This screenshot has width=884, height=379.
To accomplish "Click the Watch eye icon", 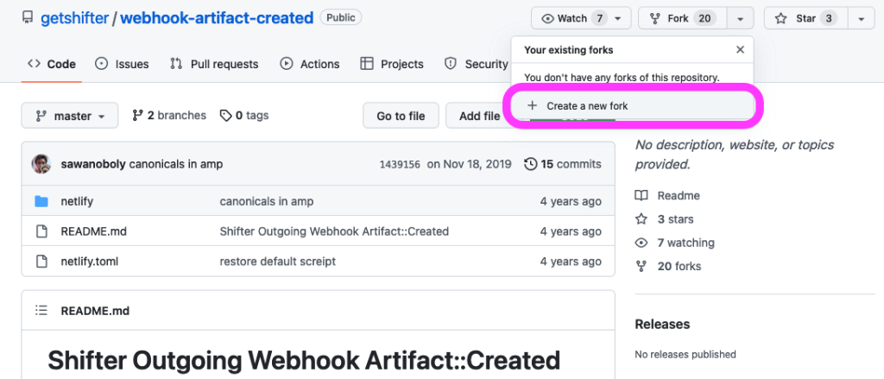I will pyautogui.click(x=547, y=19).
